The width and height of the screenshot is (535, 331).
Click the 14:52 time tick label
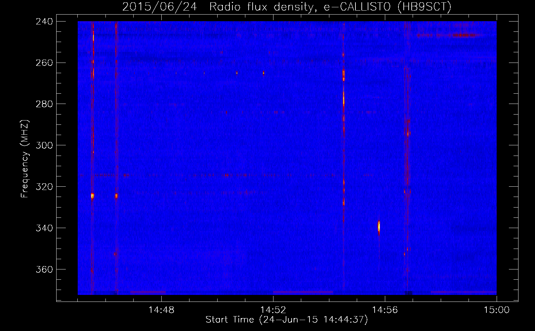pos(273,310)
